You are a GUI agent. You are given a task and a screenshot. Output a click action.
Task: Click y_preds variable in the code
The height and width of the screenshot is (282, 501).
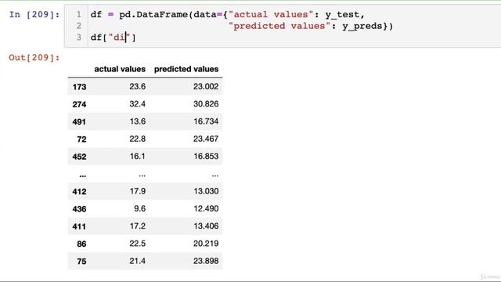point(362,26)
